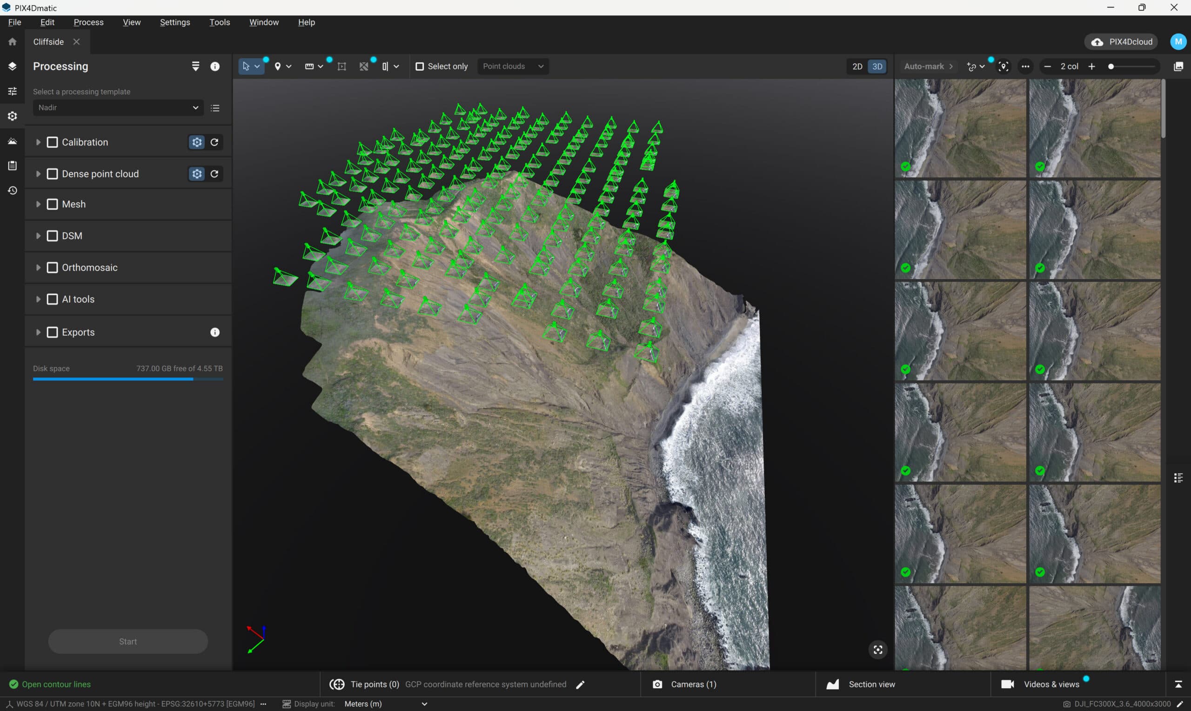Open the Nadir processing template dropdown
Image resolution: width=1191 pixels, height=711 pixels.
[118, 108]
